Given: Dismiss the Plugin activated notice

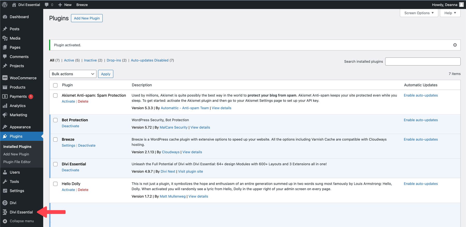Looking at the screenshot, I should click(x=455, y=45).
